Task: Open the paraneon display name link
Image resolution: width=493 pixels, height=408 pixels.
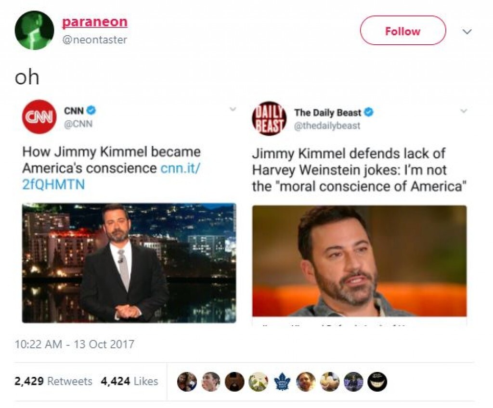Action: [x=95, y=22]
